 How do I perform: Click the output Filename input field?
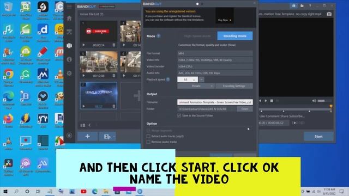215,102
